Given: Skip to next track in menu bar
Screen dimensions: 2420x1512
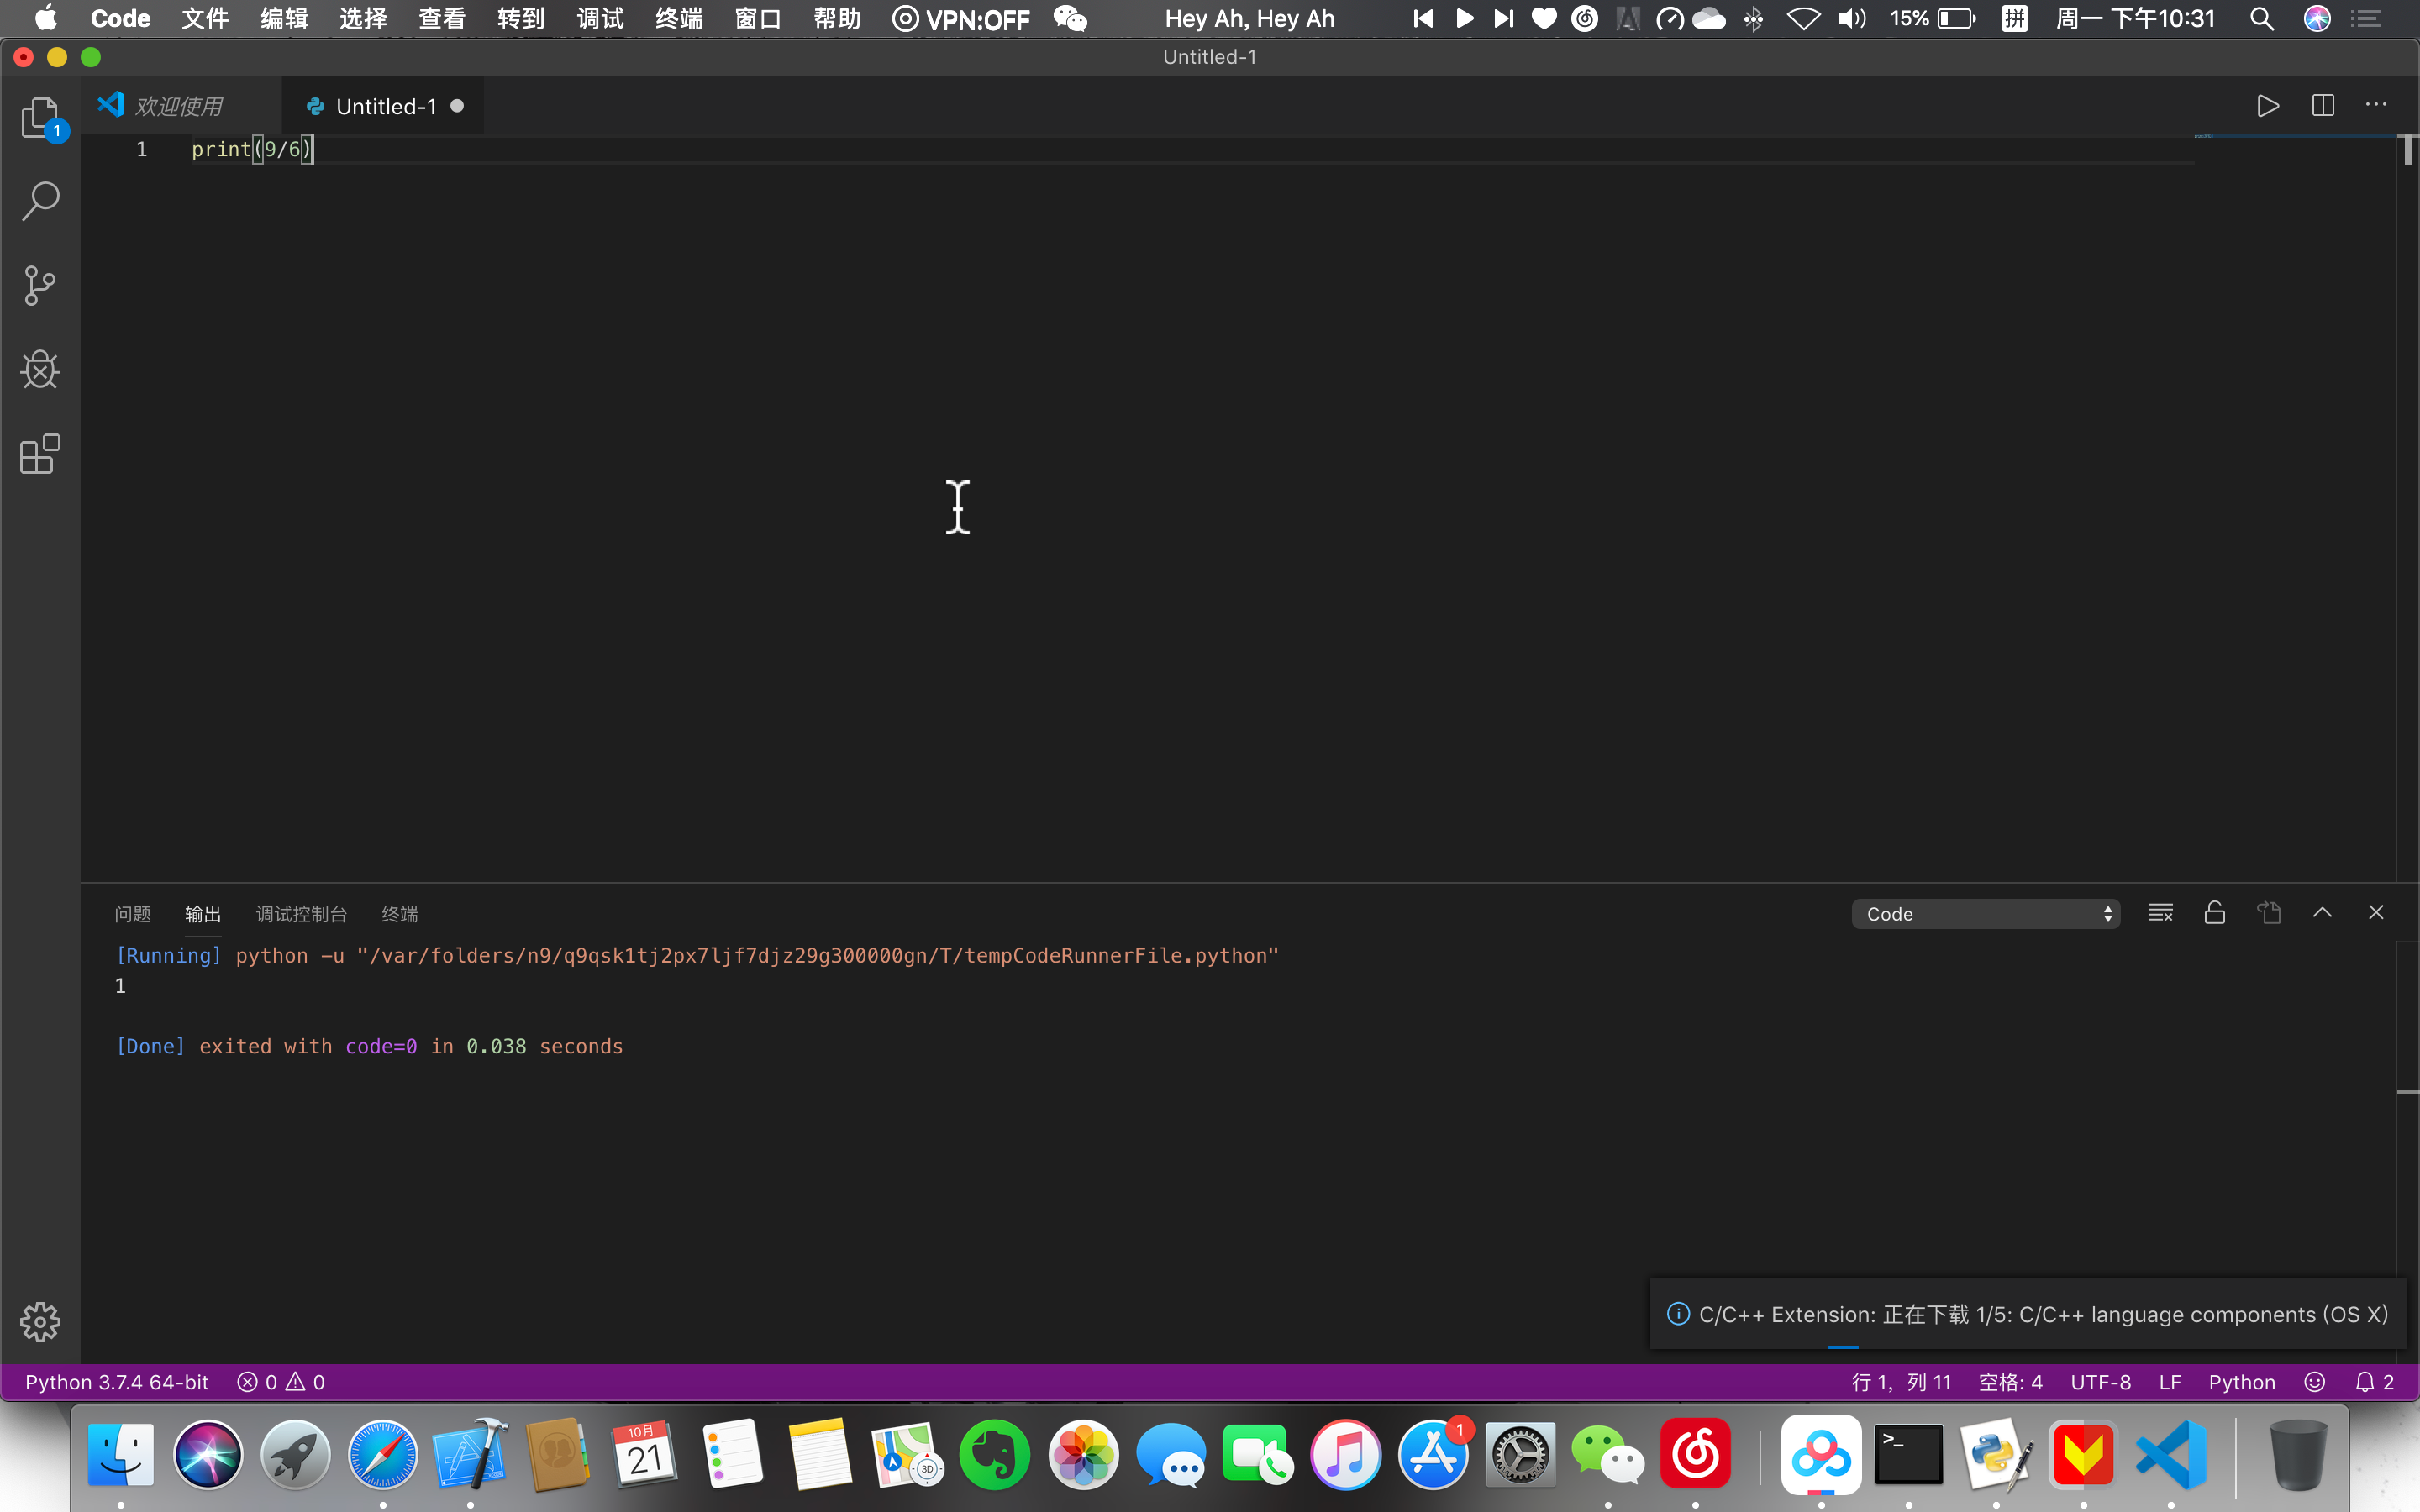Looking at the screenshot, I should (x=1503, y=18).
